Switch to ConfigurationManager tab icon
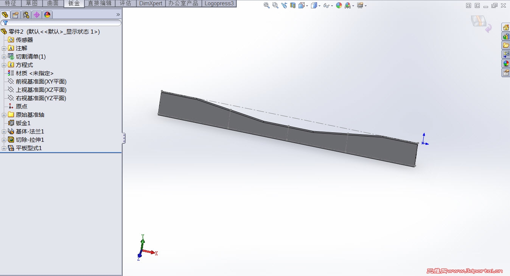The height and width of the screenshot is (276, 510). click(x=26, y=15)
